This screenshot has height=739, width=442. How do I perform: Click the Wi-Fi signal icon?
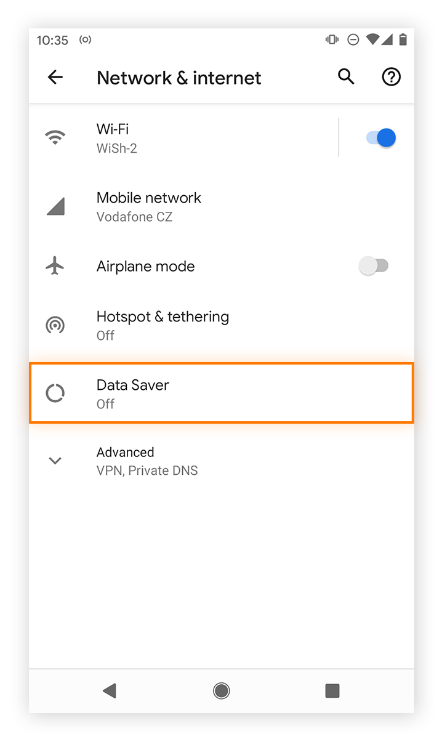pyautogui.click(x=55, y=137)
